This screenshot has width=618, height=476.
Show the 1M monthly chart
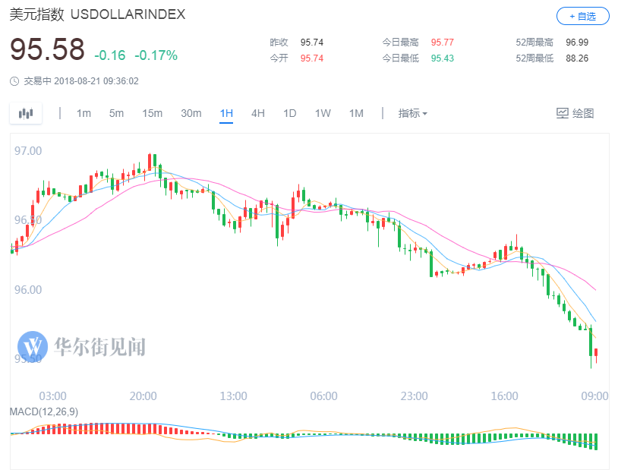(356, 113)
